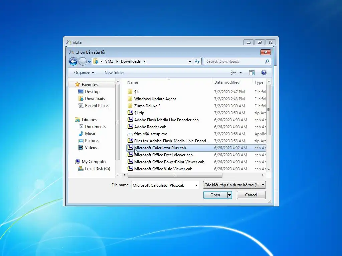Open the Help icon
The width and height of the screenshot is (342, 256).
pos(264,73)
